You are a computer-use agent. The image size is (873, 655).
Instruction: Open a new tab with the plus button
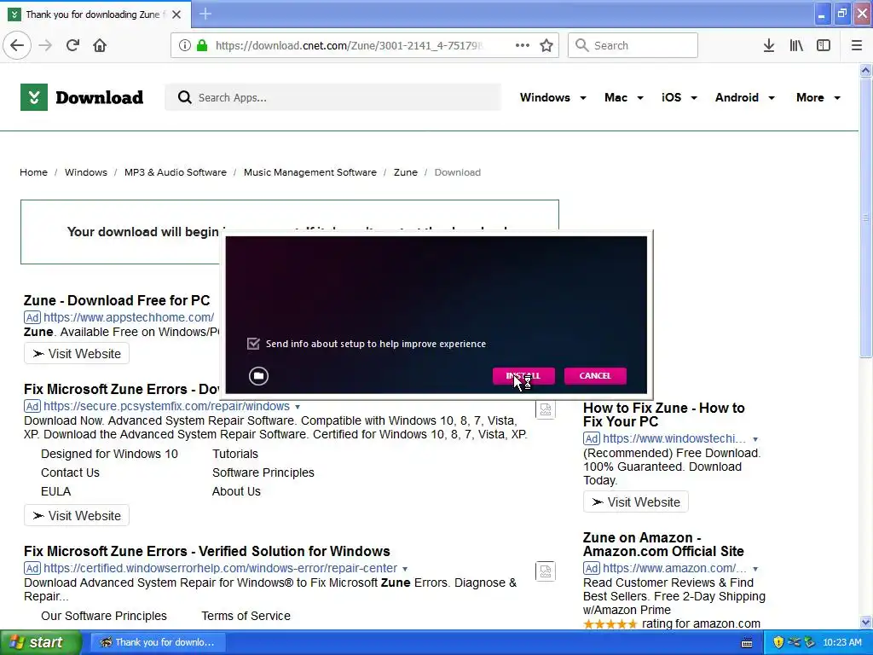coord(205,14)
